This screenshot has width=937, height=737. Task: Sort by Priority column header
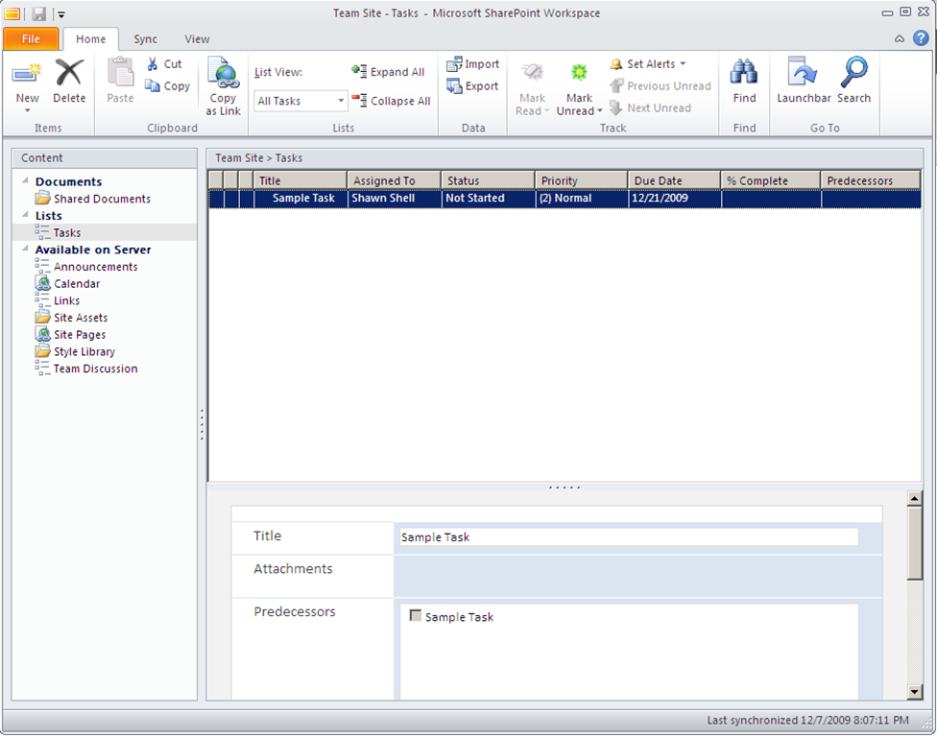tap(582, 180)
